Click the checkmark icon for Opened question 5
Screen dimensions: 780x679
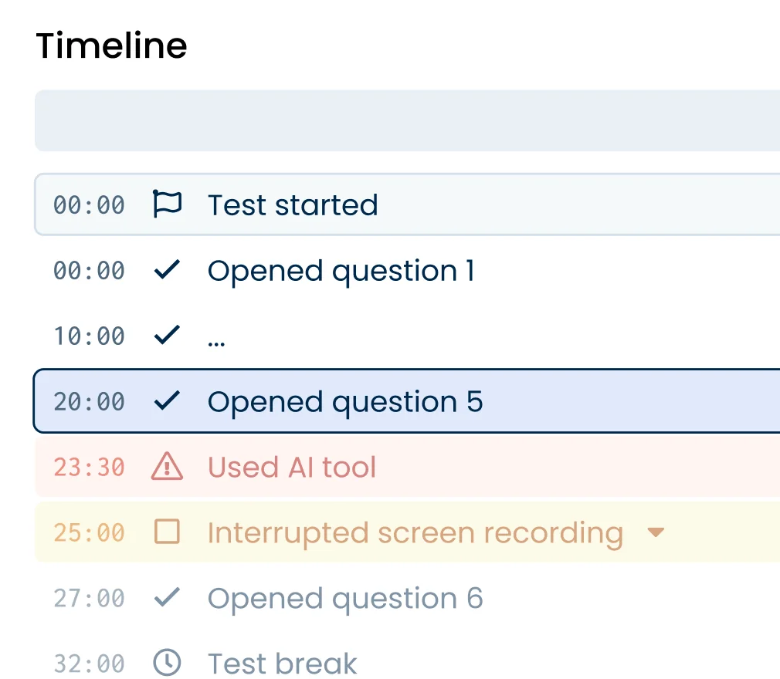(x=167, y=401)
